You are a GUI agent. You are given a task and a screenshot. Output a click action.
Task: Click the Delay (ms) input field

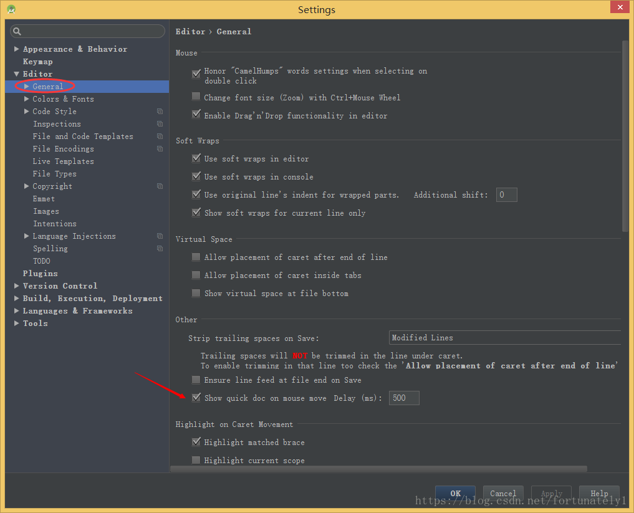click(x=404, y=398)
